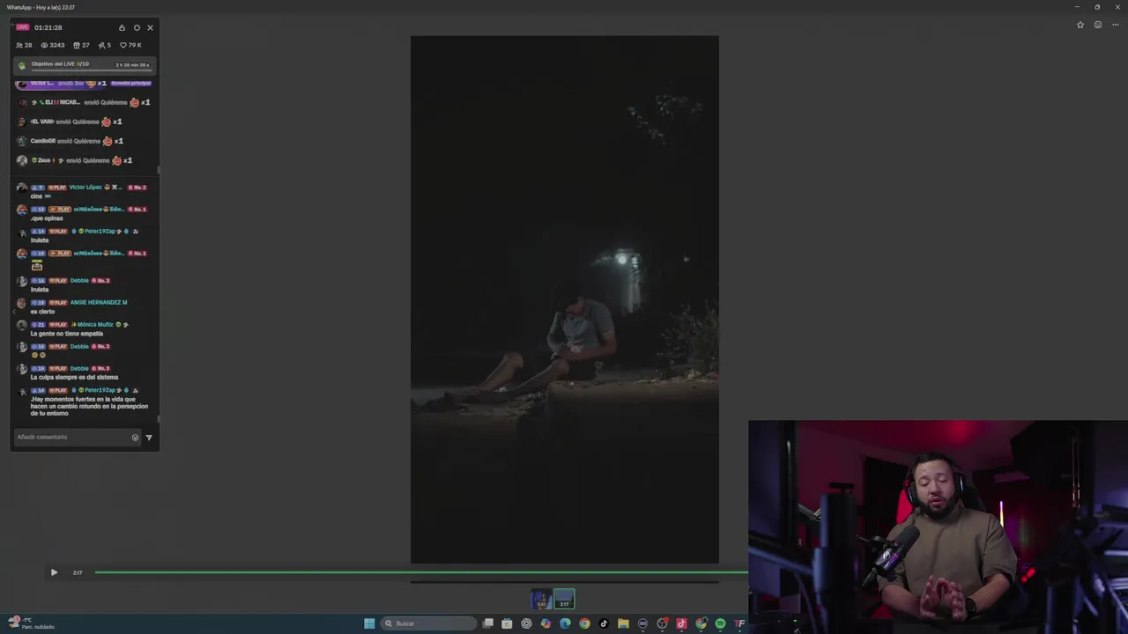Viewport: 1128px width, 634px height.
Task: Click the Buscar taskbar search box
Action: [428, 623]
